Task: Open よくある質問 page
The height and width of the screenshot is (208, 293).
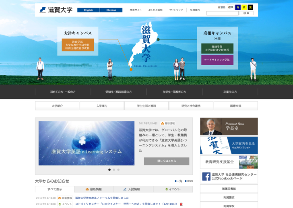Action: tap(155, 10)
